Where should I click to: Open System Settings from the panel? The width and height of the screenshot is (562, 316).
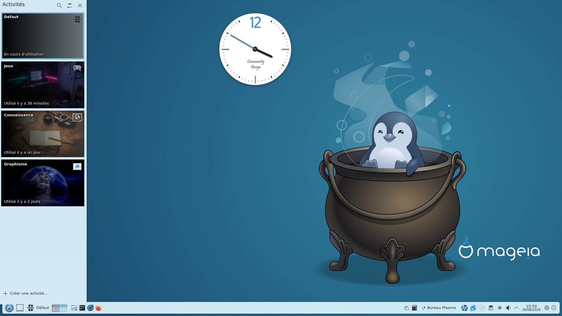(x=82, y=308)
